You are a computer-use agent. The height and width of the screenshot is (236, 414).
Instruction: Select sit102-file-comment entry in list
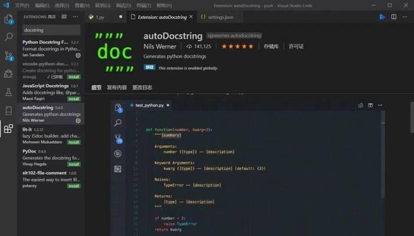click(51, 179)
